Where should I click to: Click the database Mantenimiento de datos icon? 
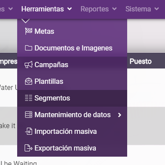(x=29, y=115)
